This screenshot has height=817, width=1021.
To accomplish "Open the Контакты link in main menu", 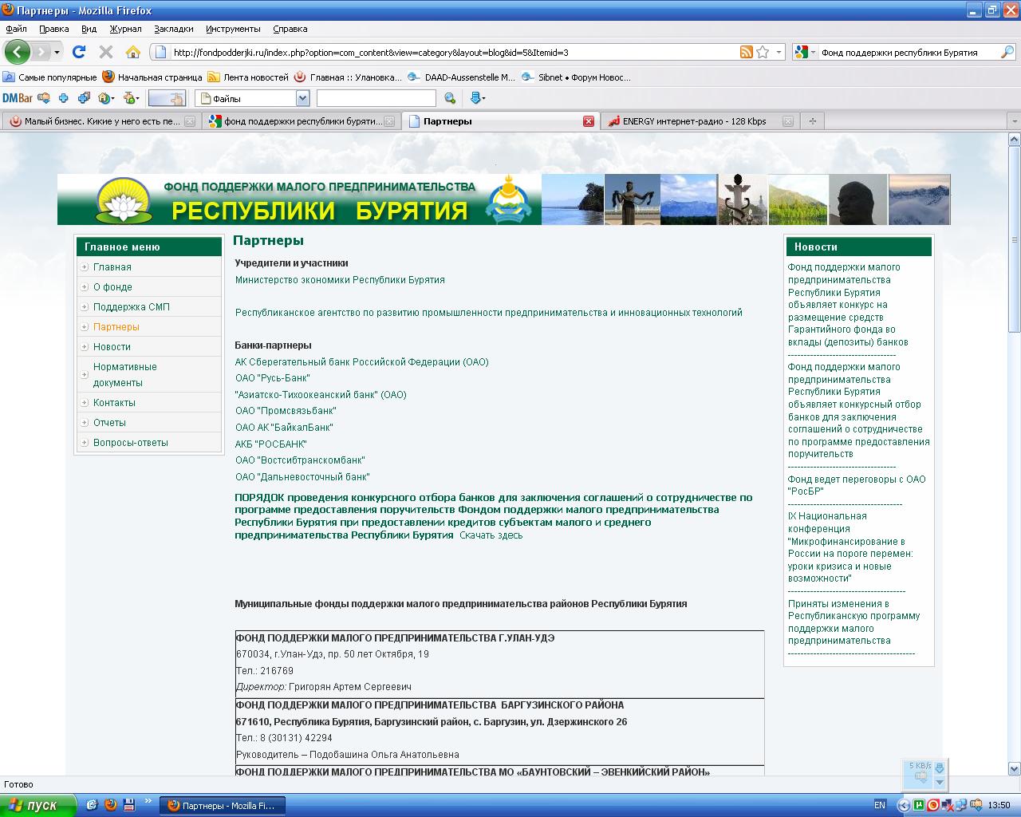I will pos(114,403).
